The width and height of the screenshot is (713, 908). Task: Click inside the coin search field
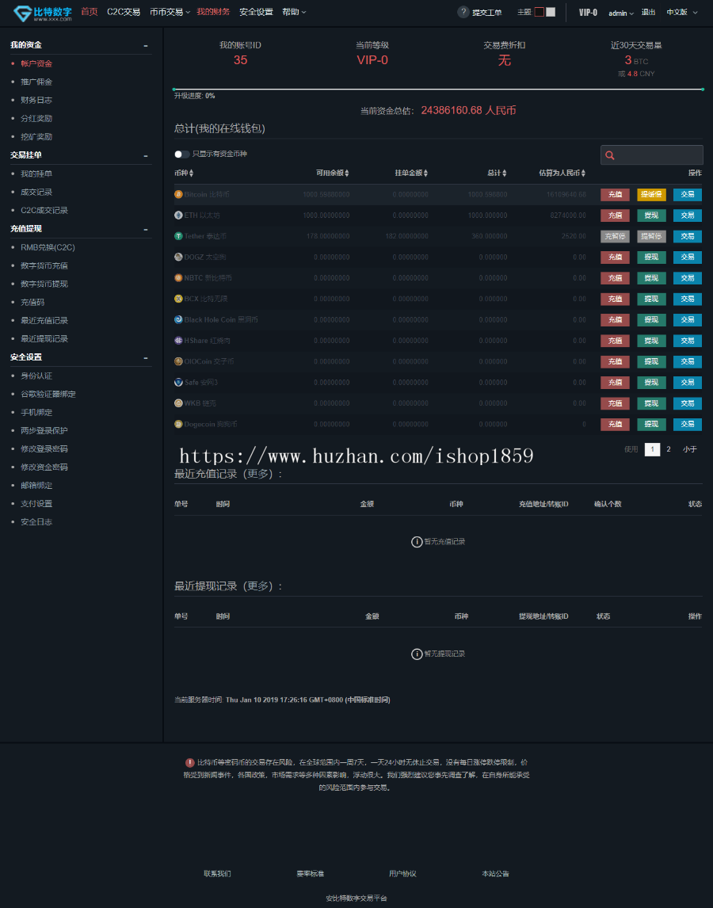pyautogui.click(x=652, y=155)
